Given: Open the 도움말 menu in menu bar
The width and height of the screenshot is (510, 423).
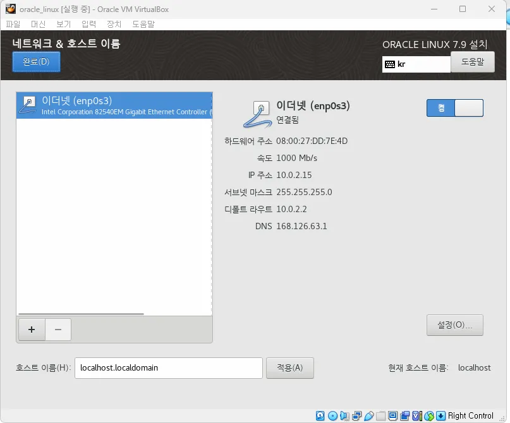Looking at the screenshot, I should point(143,24).
